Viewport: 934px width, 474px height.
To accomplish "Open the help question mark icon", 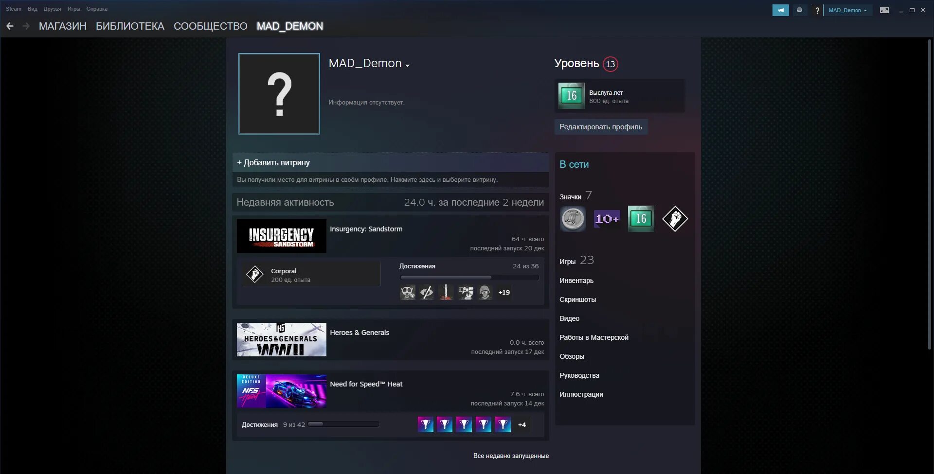I will tap(817, 10).
